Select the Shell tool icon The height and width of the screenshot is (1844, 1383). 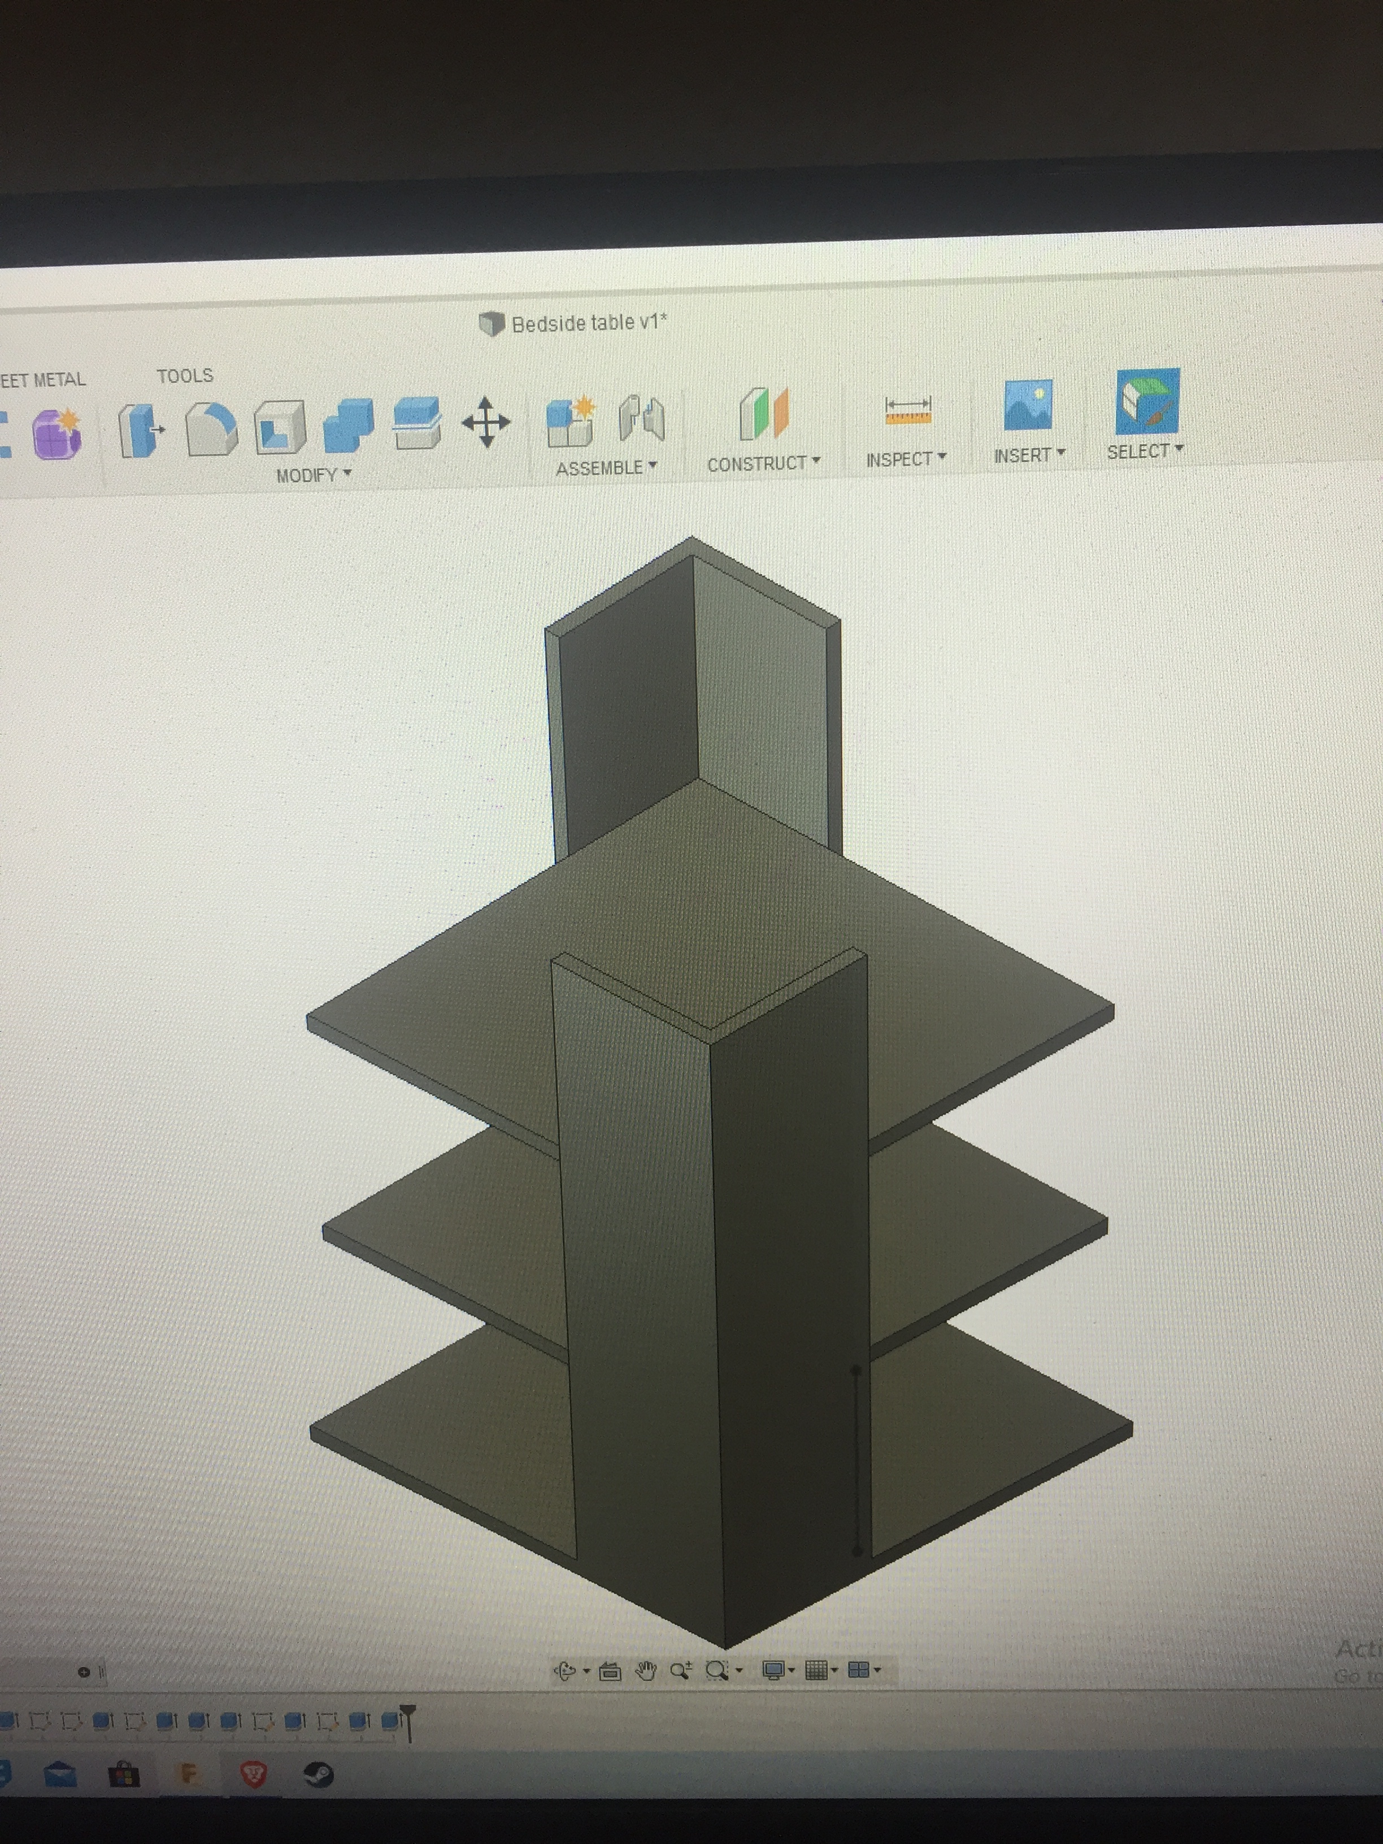pyautogui.click(x=279, y=427)
